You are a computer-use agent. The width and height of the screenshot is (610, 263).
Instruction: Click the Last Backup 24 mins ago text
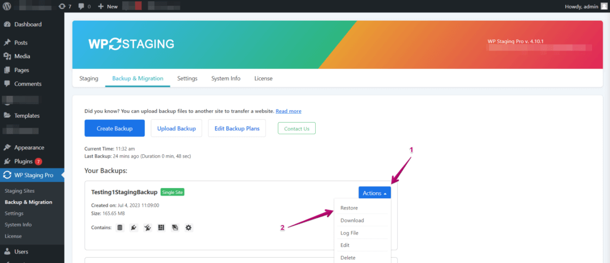[x=138, y=156]
